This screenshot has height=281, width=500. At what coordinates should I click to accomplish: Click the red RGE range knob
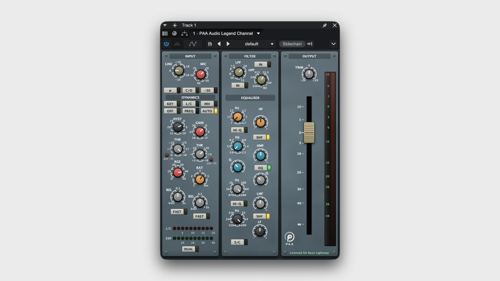click(178, 173)
